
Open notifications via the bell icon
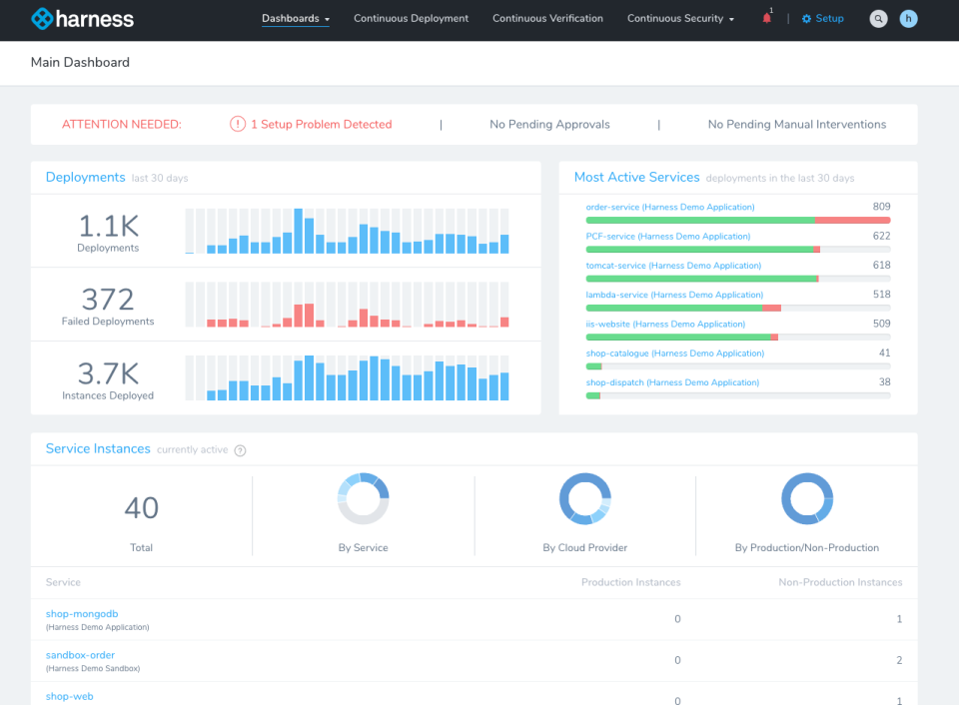pos(764,18)
